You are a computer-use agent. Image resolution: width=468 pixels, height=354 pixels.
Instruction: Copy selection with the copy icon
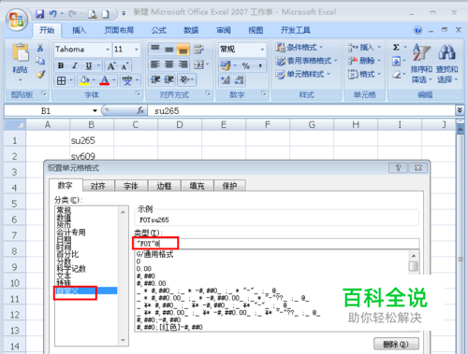click(x=40, y=61)
